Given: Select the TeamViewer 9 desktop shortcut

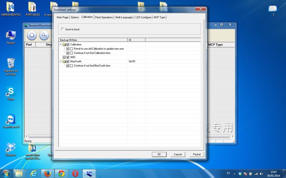Looking at the screenshot, I should point(11,121).
